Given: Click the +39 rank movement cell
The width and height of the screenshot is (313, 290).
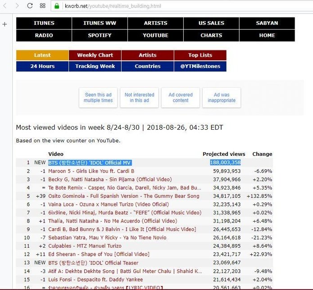Looking at the screenshot, I should point(41,196).
